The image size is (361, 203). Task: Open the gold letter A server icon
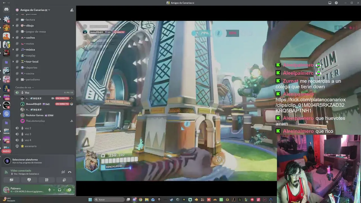pyautogui.click(x=6, y=88)
